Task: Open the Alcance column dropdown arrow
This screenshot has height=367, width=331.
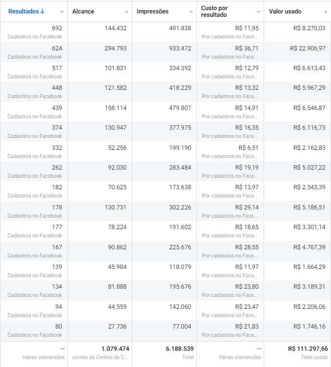Action: point(127,12)
